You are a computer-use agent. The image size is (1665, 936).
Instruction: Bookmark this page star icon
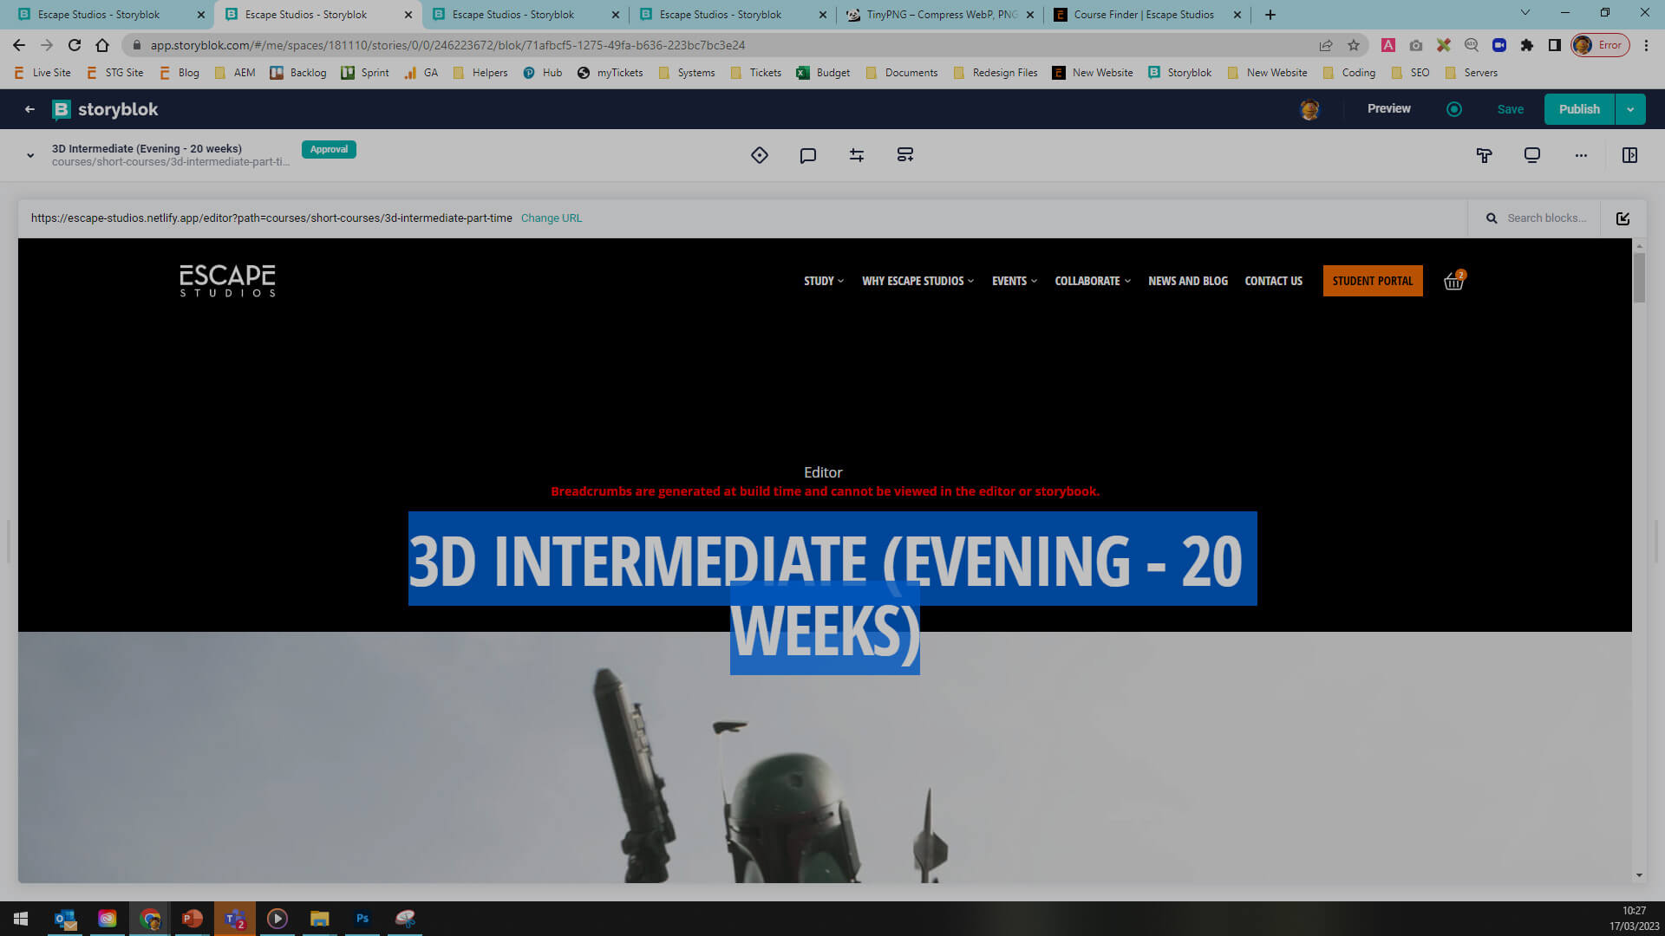[x=1354, y=45]
